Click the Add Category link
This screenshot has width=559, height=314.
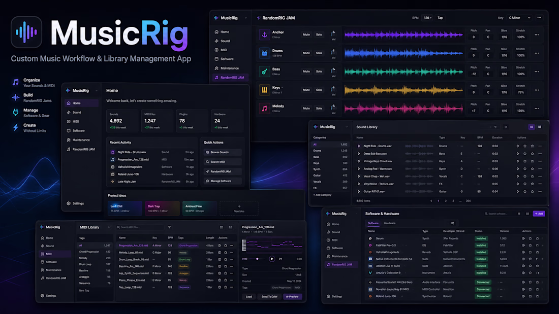(x=322, y=195)
